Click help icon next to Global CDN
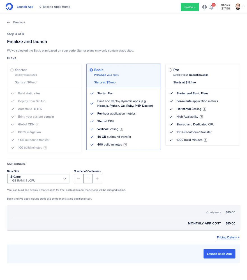Image resolution: width=247 pixels, height=280 pixels. (x=38, y=124)
